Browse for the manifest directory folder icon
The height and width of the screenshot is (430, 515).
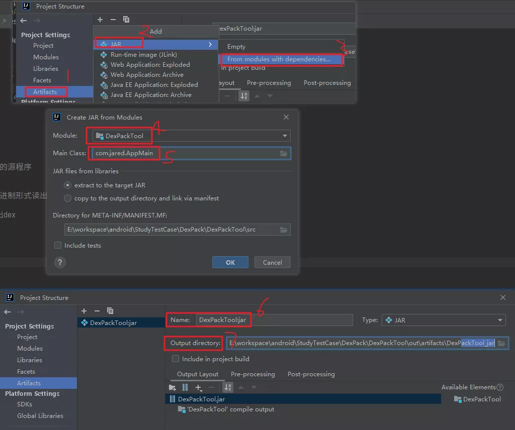[x=284, y=230]
